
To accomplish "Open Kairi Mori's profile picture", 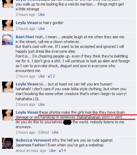I will pos(8,40).
